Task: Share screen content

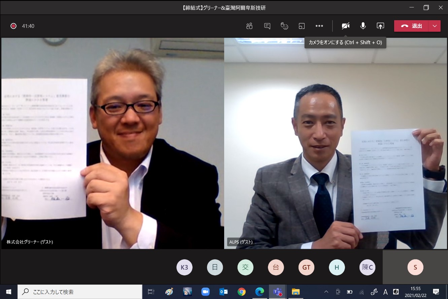Action: 380,26
